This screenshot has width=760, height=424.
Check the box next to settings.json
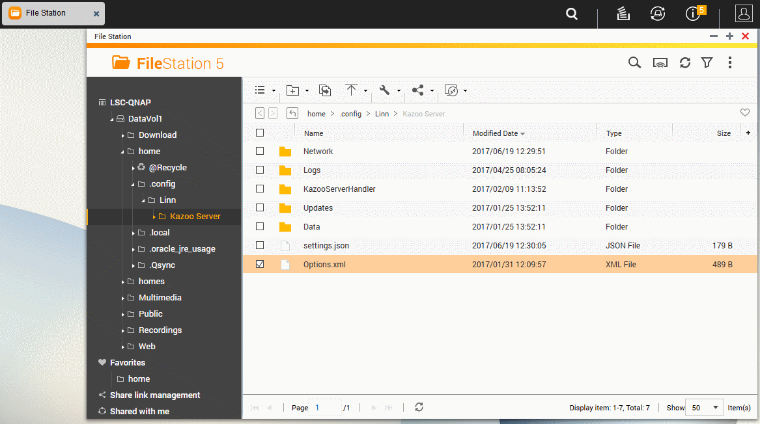260,246
